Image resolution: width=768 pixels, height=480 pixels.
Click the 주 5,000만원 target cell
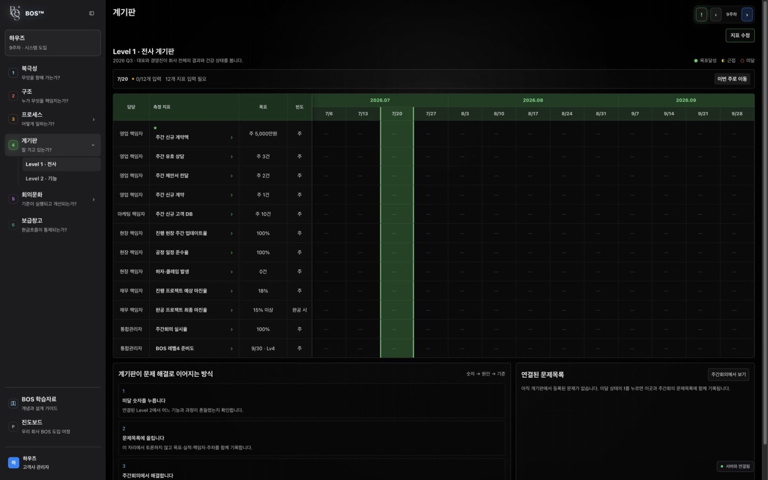(263, 134)
